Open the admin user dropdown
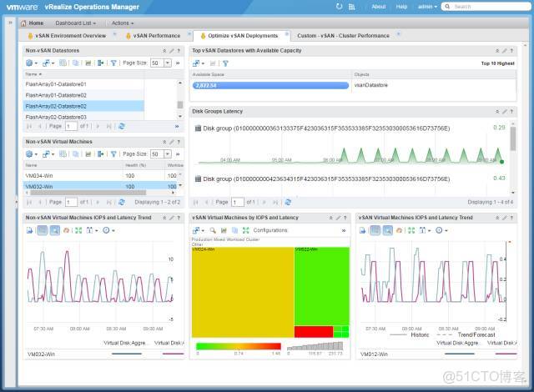Viewport: 534px width, 392px height. tap(427, 7)
